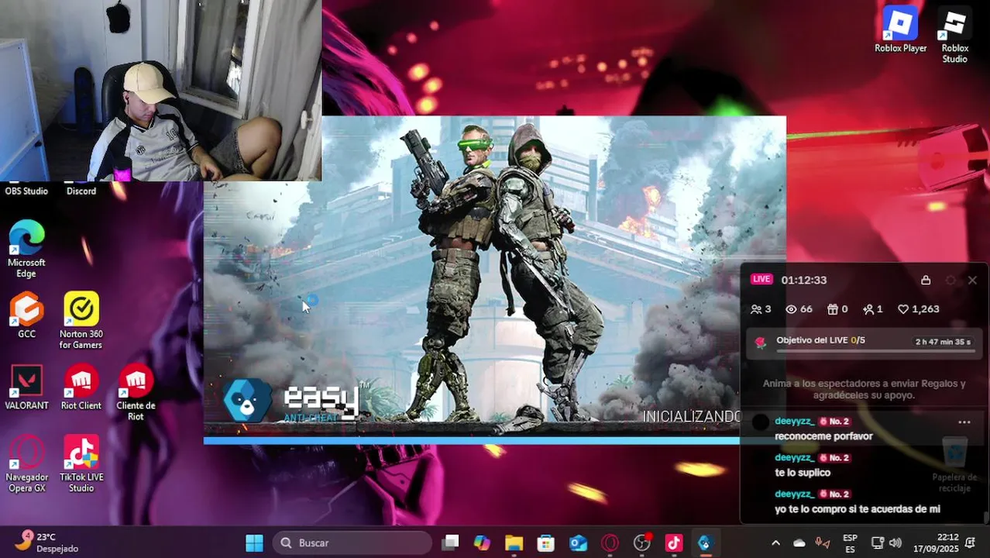Switch to TikTok LIVE Studio in taskbar
The height and width of the screenshot is (558, 990).
[x=673, y=542]
